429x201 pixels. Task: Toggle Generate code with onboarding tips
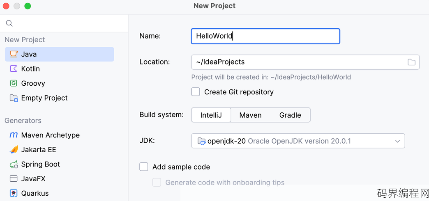(x=157, y=183)
